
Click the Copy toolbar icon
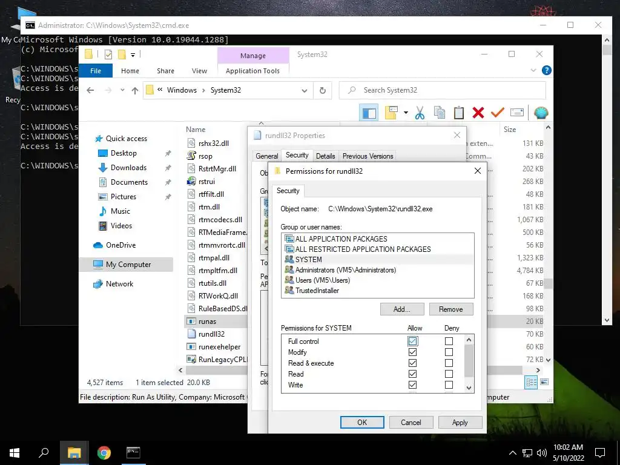tap(440, 113)
